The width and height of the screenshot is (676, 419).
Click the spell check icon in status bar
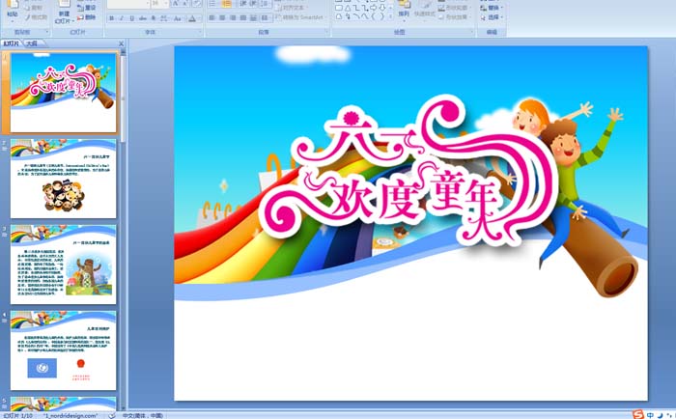click(x=112, y=415)
